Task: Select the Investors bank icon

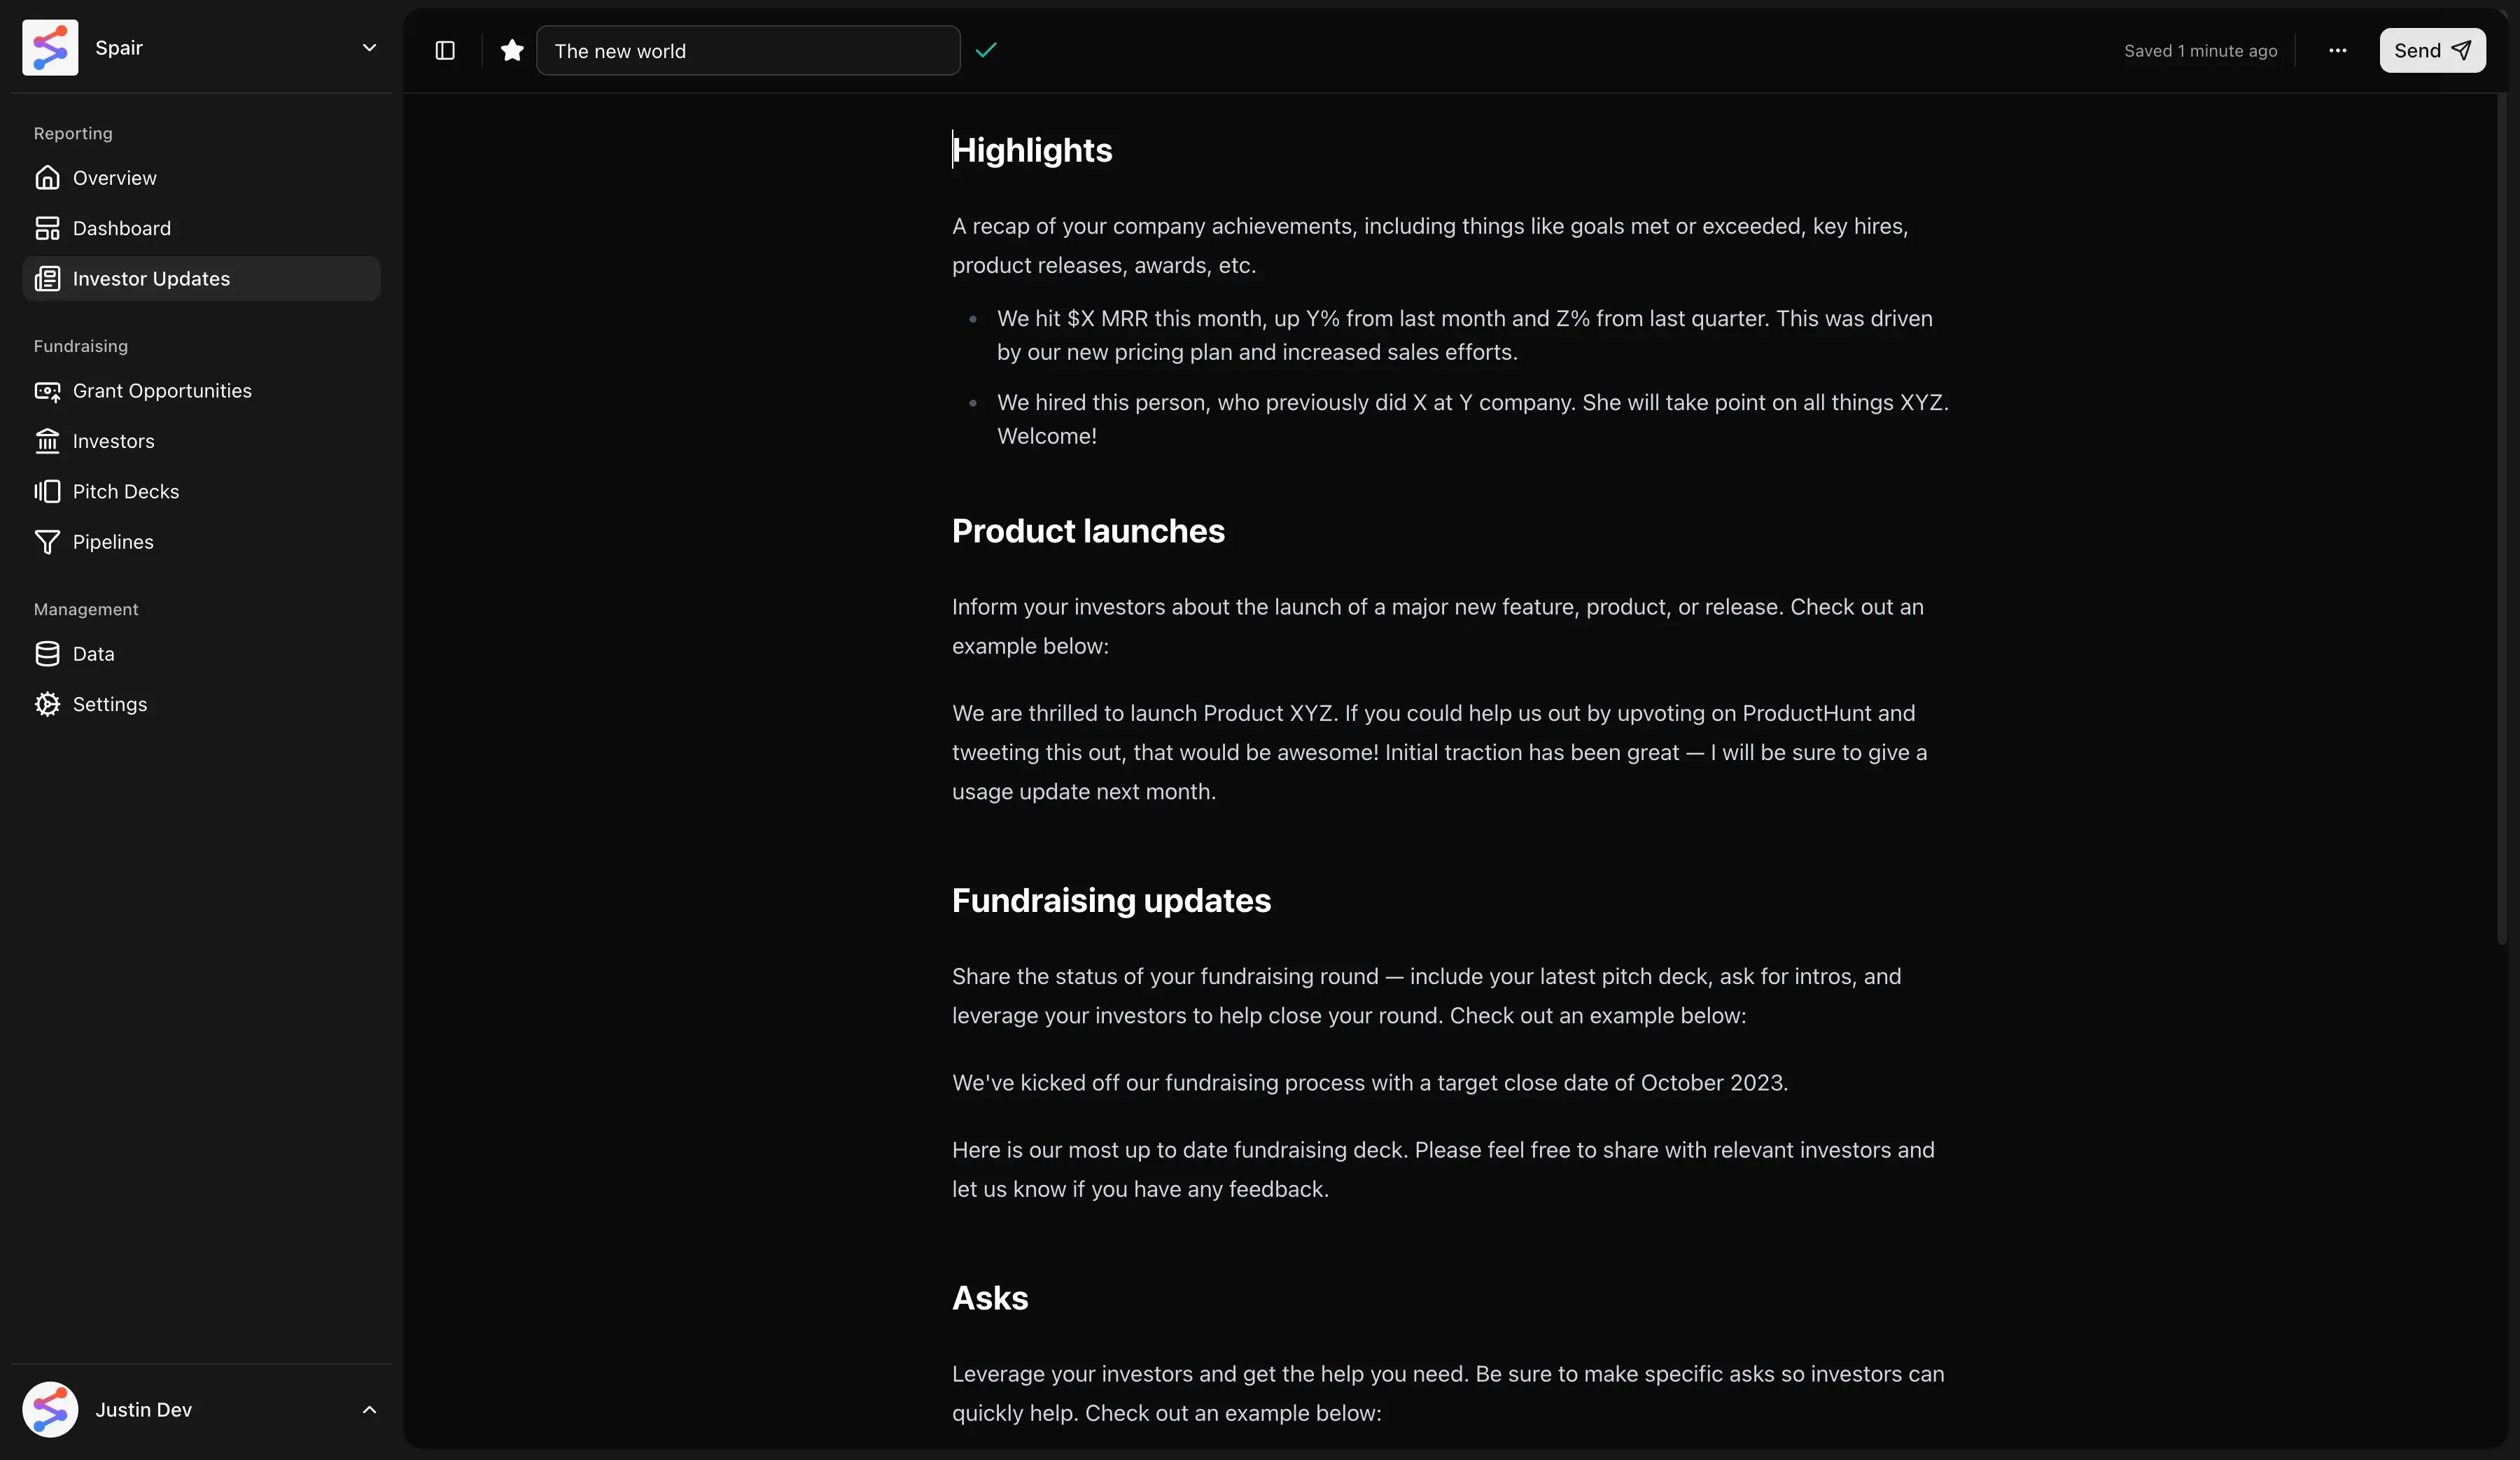Action: [47, 441]
